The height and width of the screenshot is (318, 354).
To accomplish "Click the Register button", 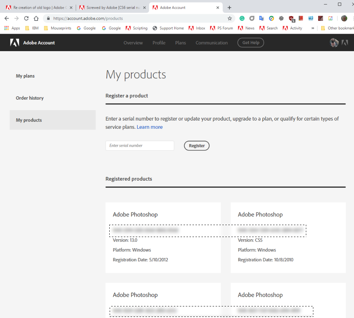I will point(197,146).
